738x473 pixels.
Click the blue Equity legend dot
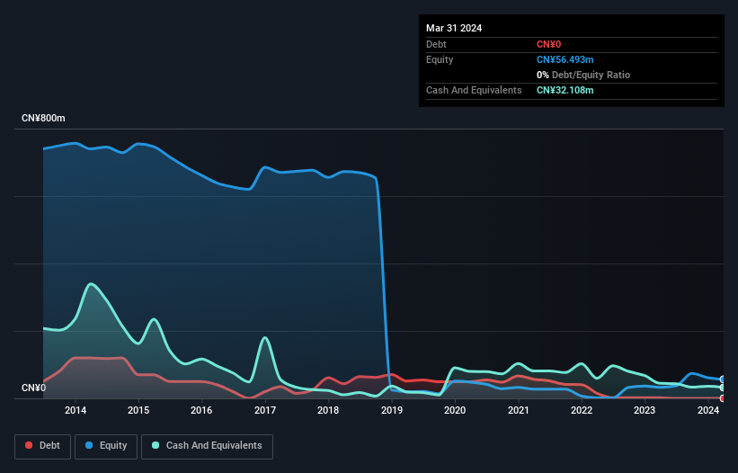[x=89, y=445]
